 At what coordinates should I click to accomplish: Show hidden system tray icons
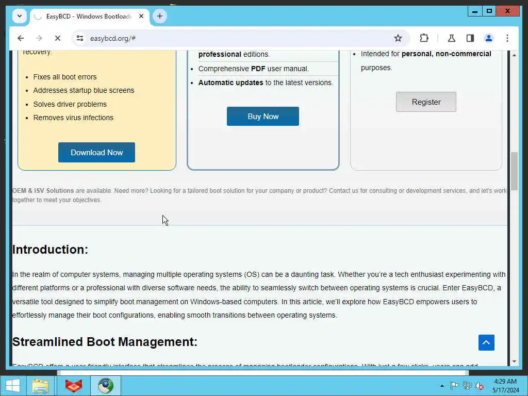(x=442, y=386)
